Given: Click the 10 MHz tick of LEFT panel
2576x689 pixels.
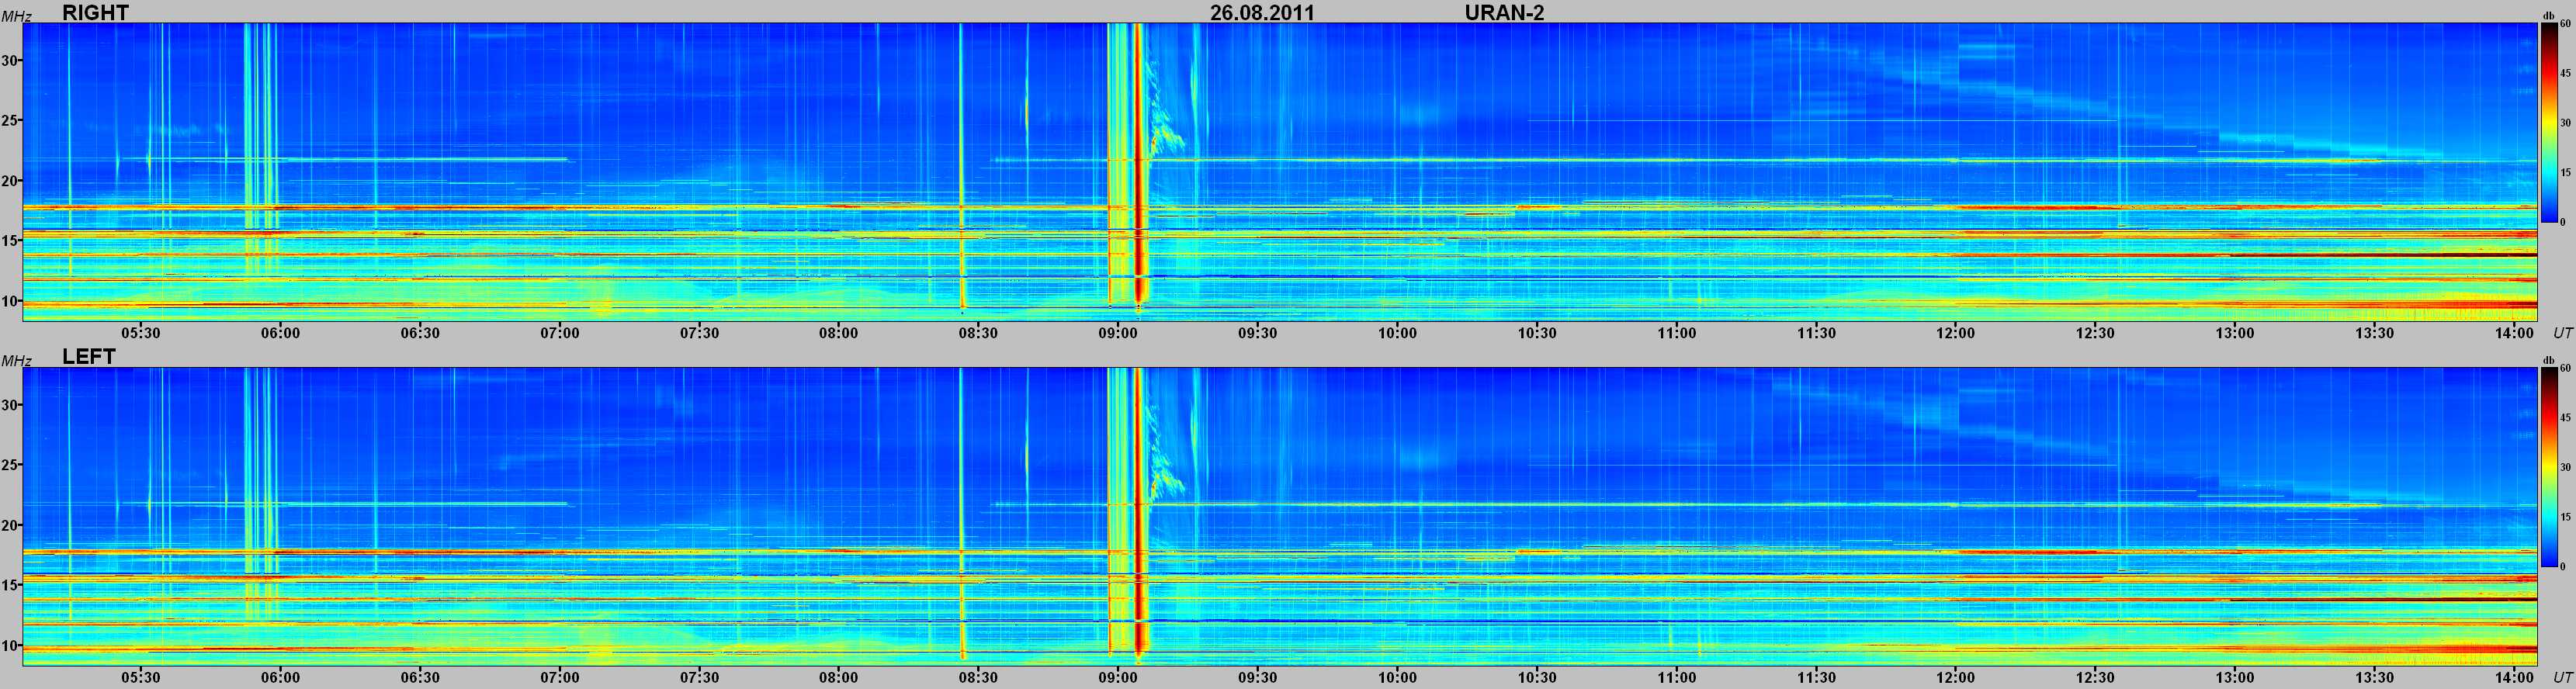Looking at the screenshot, I should tap(10, 646).
